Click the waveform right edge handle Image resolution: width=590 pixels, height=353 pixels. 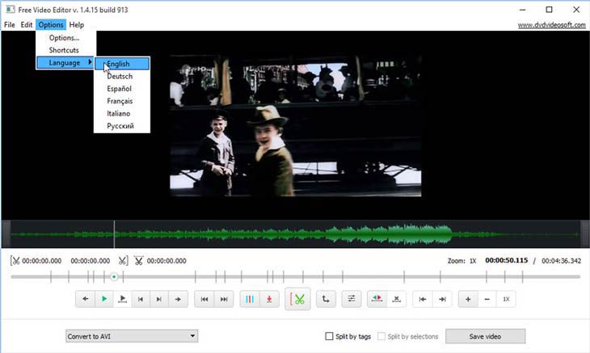point(584,233)
